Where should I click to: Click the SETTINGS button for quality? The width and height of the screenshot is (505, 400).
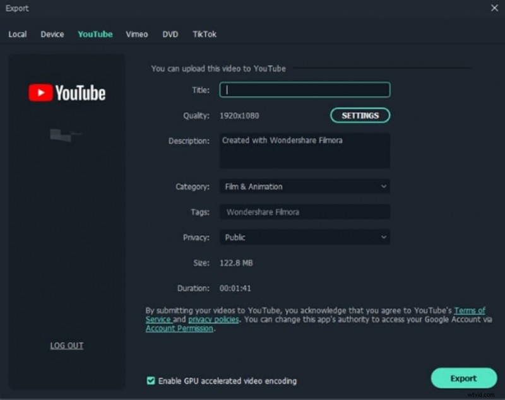(360, 115)
